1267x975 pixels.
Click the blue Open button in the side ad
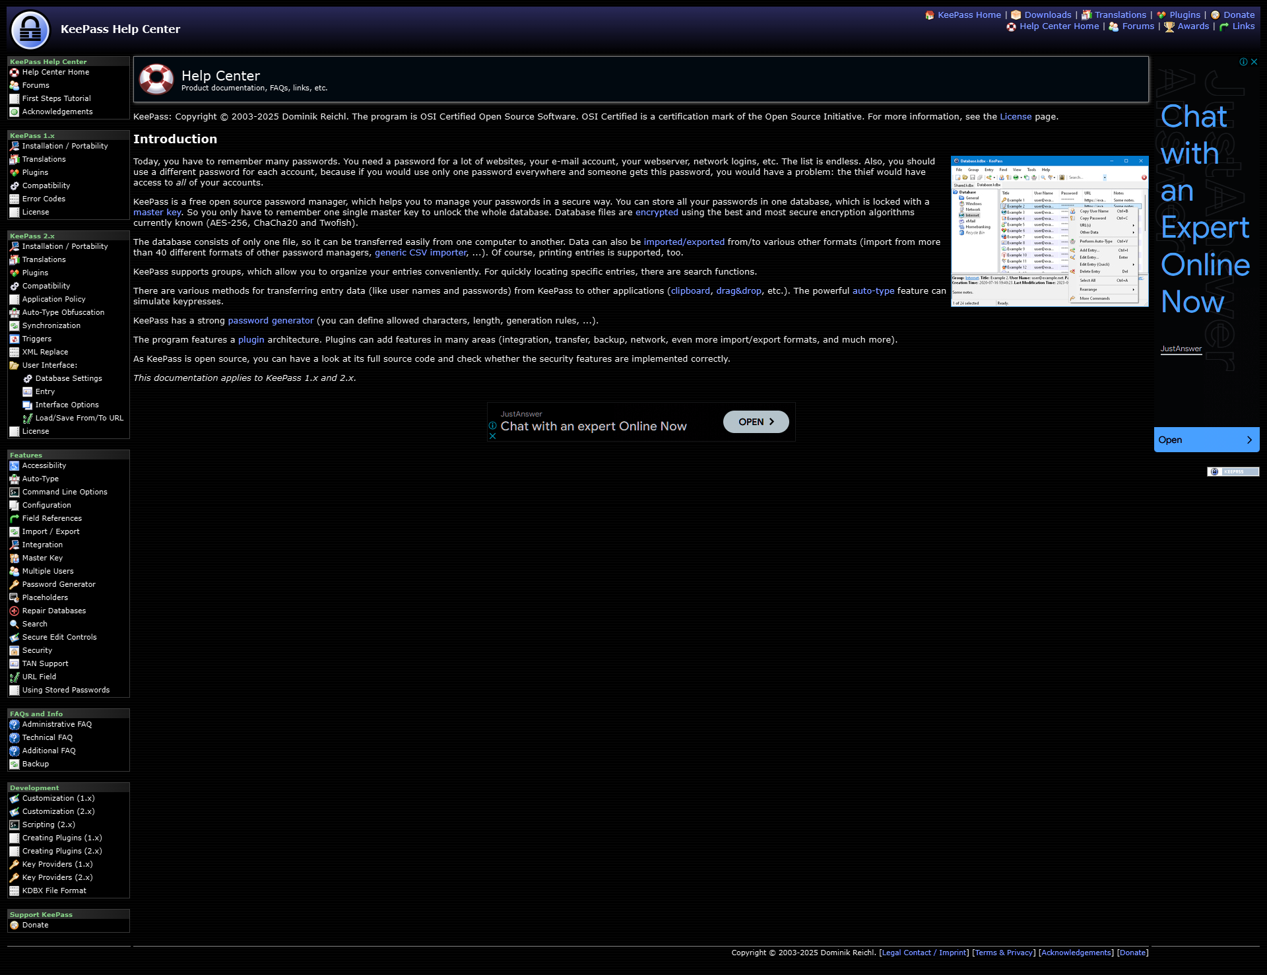click(1206, 440)
